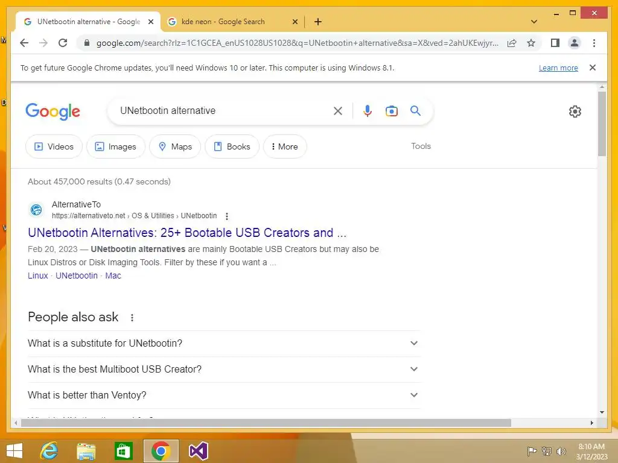Open People also ask options menu
The height and width of the screenshot is (463, 618).
pyautogui.click(x=132, y=317)
